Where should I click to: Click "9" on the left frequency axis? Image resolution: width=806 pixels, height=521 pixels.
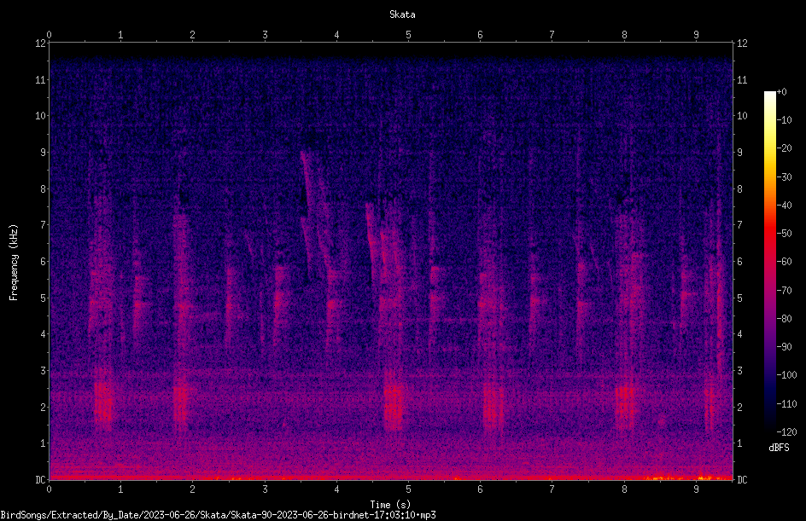pyautogui.click(x=43, y=153)
